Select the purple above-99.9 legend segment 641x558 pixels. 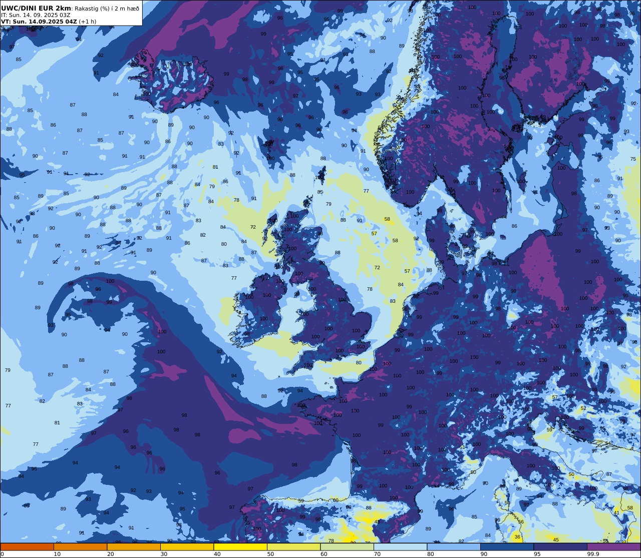(613, 547)
